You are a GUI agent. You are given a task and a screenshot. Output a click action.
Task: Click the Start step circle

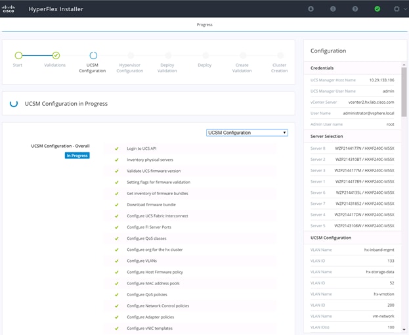tap(18, 55)
